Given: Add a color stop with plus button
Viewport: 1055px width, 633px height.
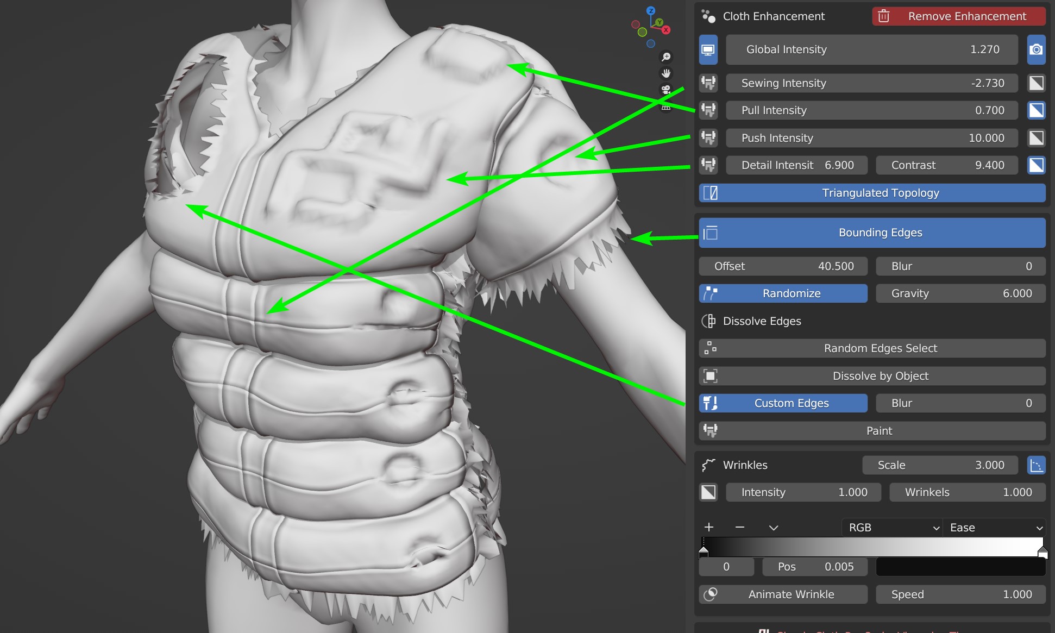Looking at the screenshot, I should point(709,528).
